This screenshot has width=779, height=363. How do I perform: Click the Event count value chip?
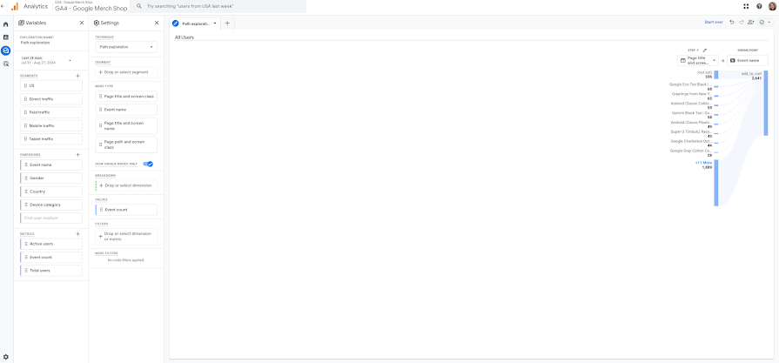point(126,210)
